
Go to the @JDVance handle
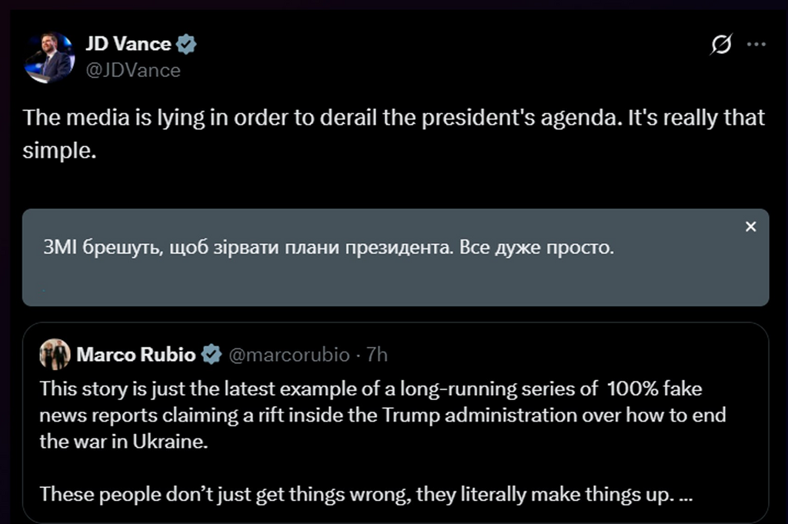(133, 70)
